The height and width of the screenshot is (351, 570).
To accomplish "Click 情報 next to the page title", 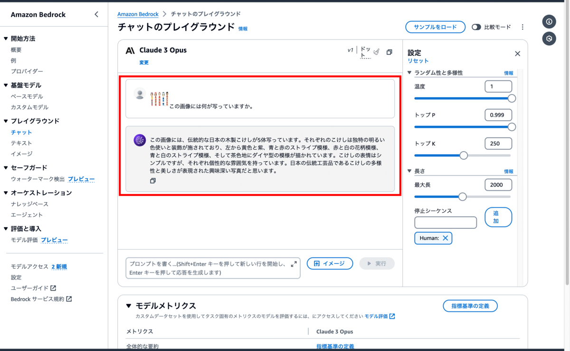I will 243,29.
